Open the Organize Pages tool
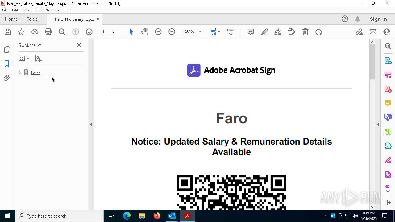Image resolution: width=395 pixels, height=222 pixels. click(x=388, y=75)
